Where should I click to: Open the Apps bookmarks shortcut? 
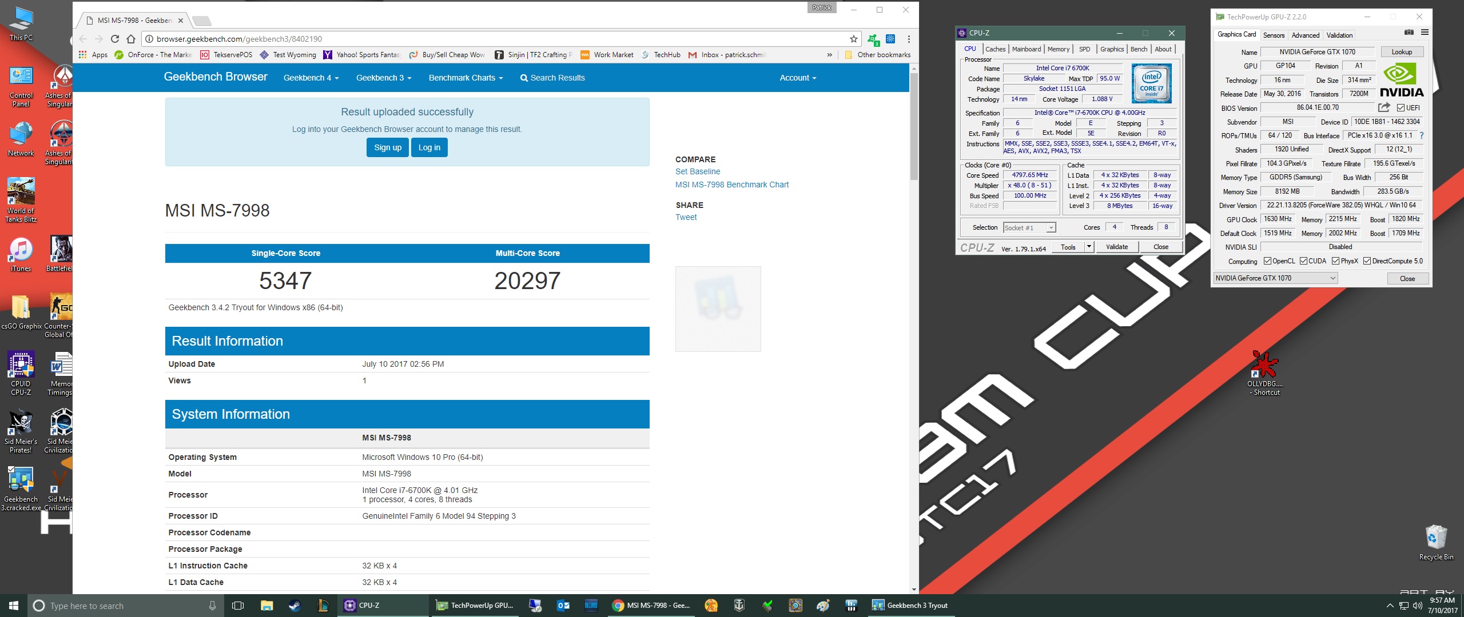(93, 55)
